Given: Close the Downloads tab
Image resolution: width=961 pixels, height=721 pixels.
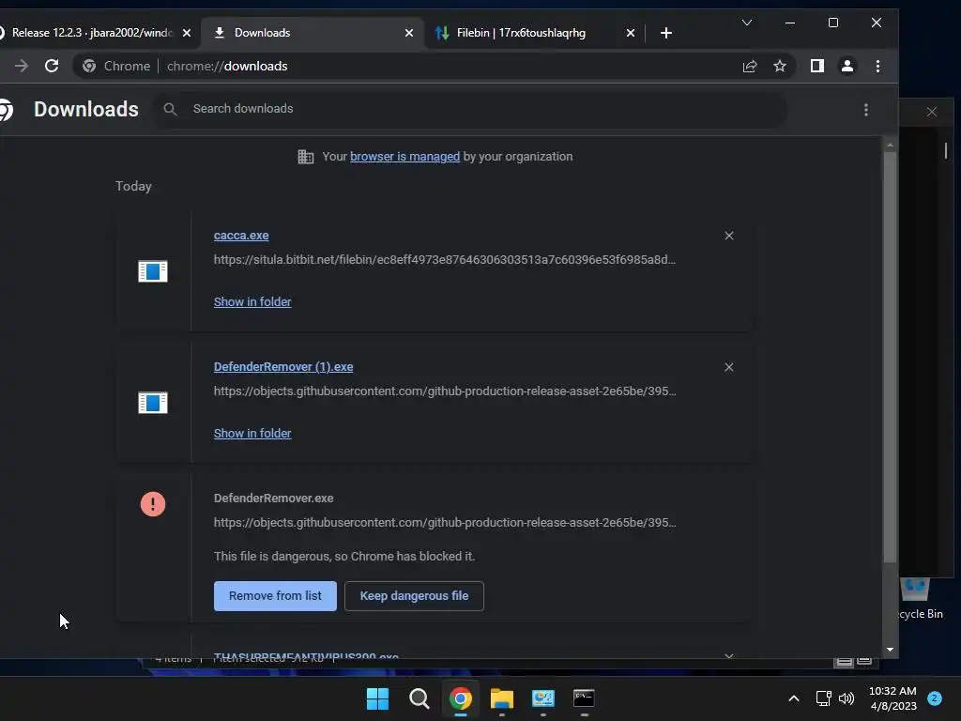Looking at the screenshot, I should coord(409,33).
